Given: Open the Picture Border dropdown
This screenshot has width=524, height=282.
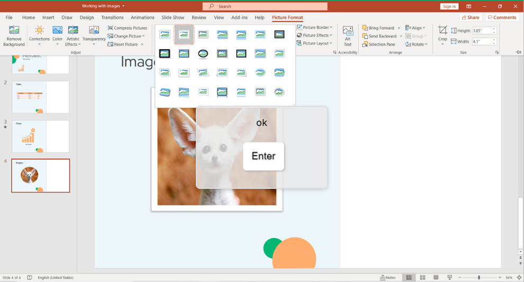Looking at the screenshot, I should (314, 28).
